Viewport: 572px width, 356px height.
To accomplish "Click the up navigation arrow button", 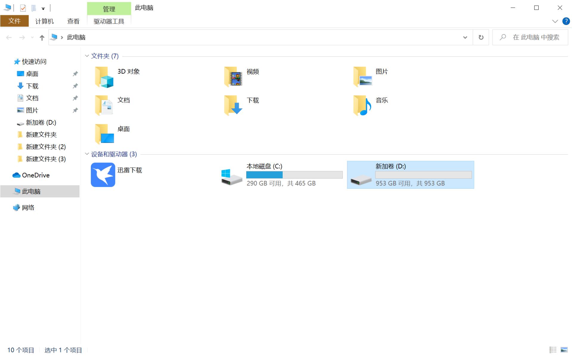I will click(42, 37).
